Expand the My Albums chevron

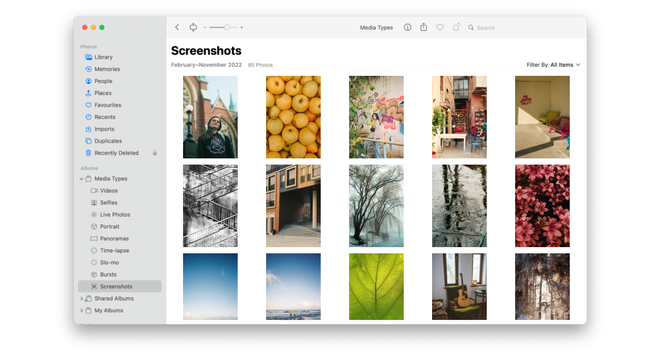pyautogui.click(x=81, y=311)
